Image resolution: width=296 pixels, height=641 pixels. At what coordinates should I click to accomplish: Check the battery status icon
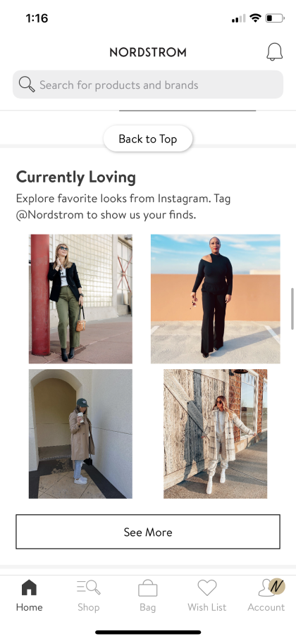pos(275,18)
